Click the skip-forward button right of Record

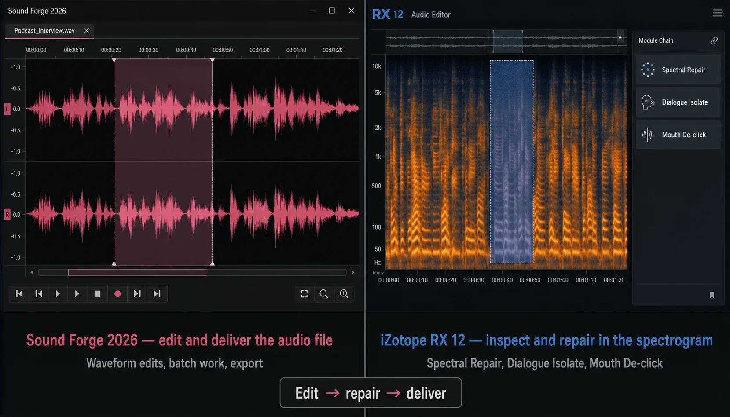point(137,294)
